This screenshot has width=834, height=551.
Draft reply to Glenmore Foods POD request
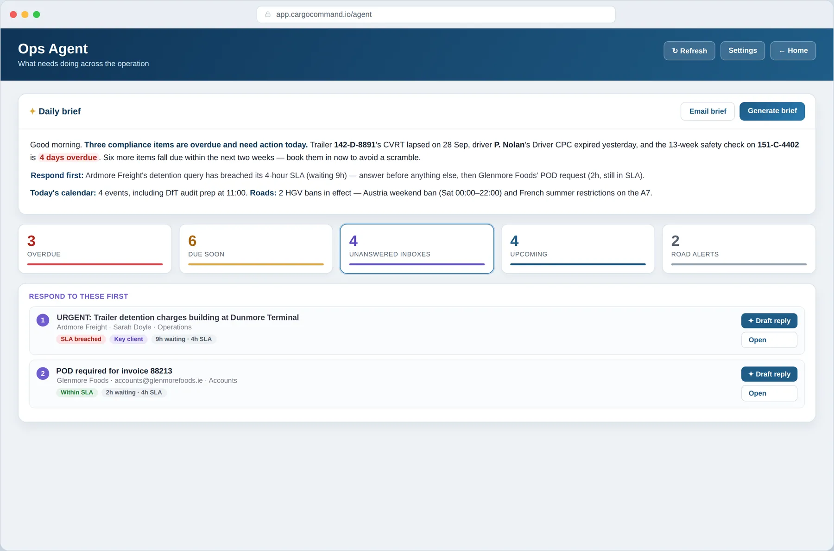pos(769,374)
